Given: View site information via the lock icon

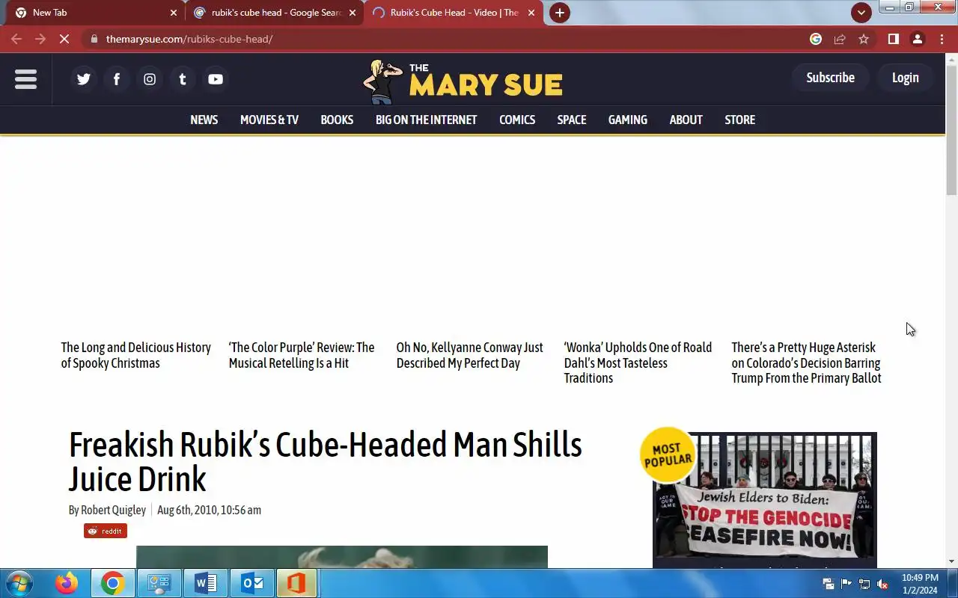Looking at the screenshot, I should coord(93,39).
